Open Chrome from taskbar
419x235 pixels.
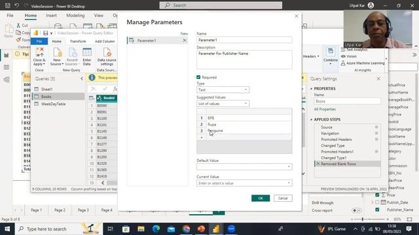(x=186, y=229)
